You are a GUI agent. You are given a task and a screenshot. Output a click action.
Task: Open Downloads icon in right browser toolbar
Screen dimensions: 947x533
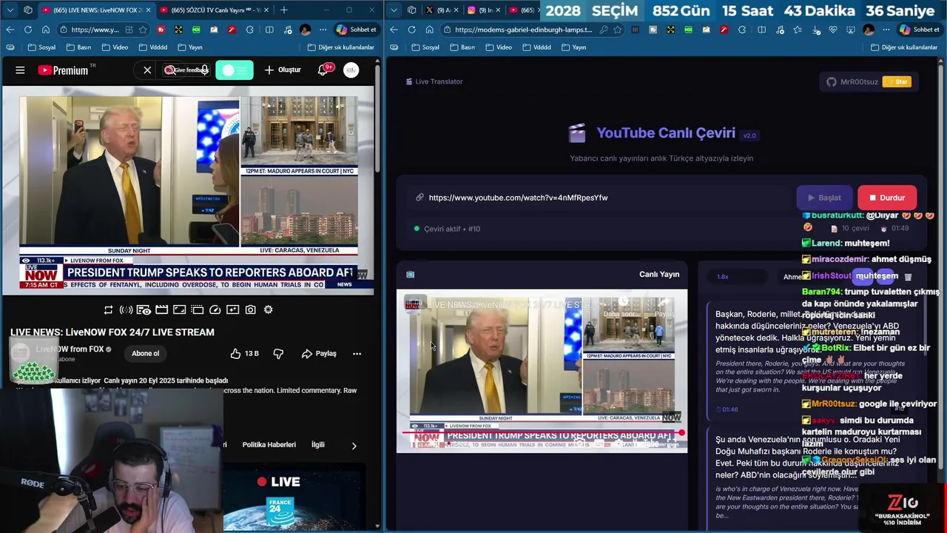point(815,30)
